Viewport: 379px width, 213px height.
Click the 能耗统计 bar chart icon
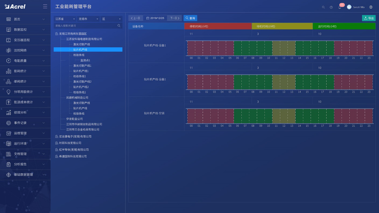point(9,71)
